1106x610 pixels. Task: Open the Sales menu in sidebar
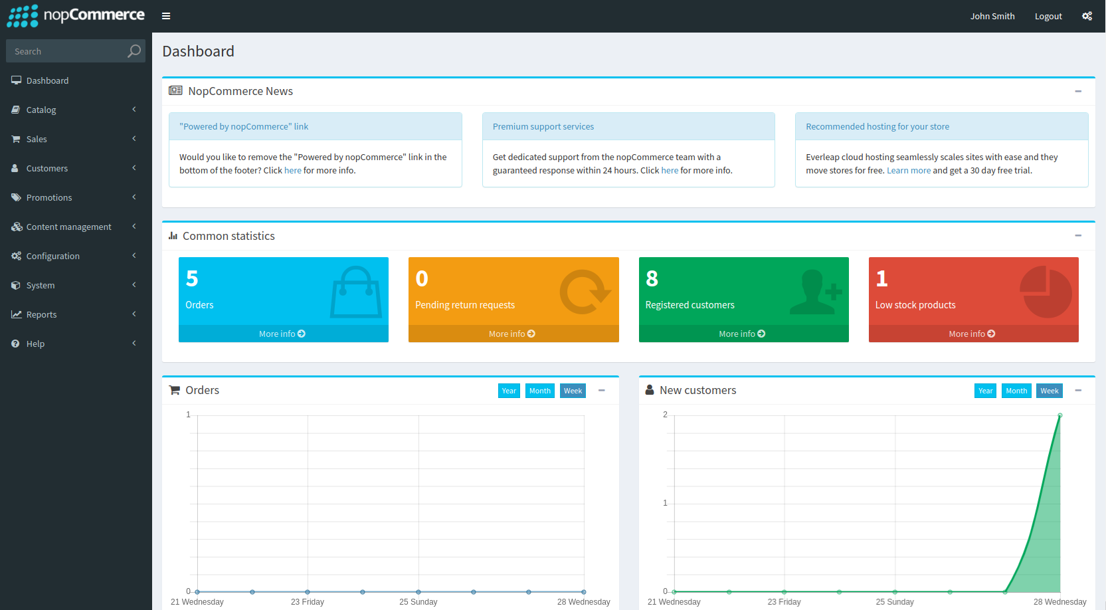click(74, 139)
